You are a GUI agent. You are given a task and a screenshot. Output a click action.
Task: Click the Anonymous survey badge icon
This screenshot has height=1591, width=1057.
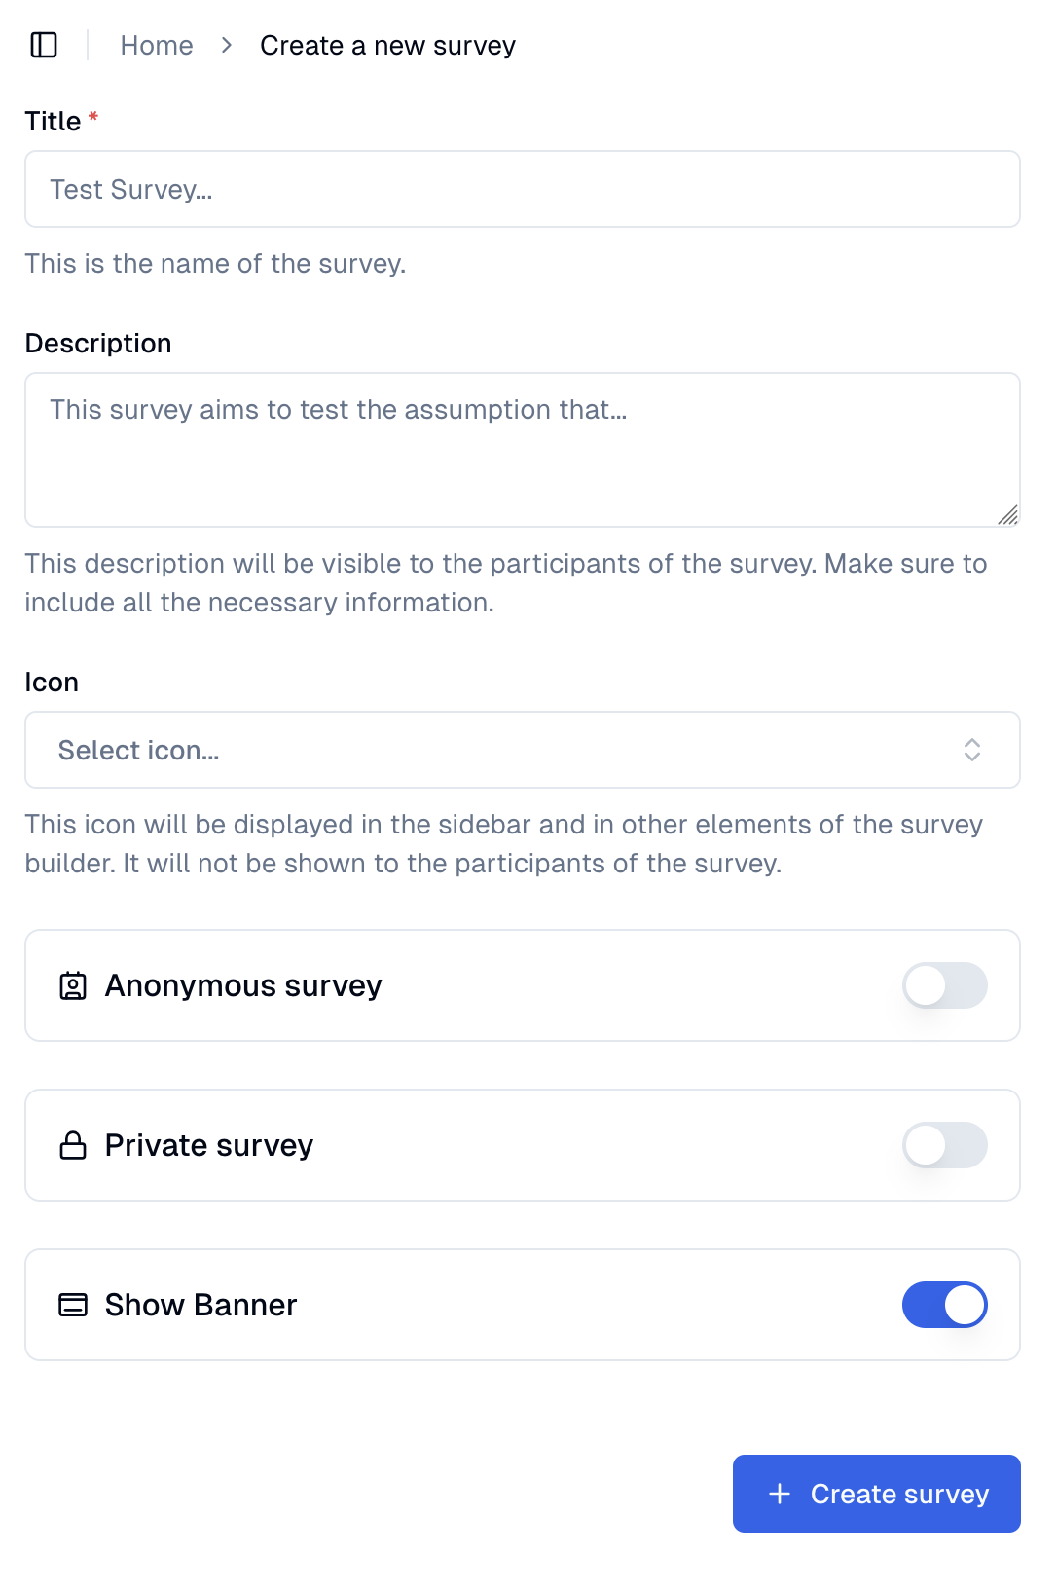tap(73, 986)
